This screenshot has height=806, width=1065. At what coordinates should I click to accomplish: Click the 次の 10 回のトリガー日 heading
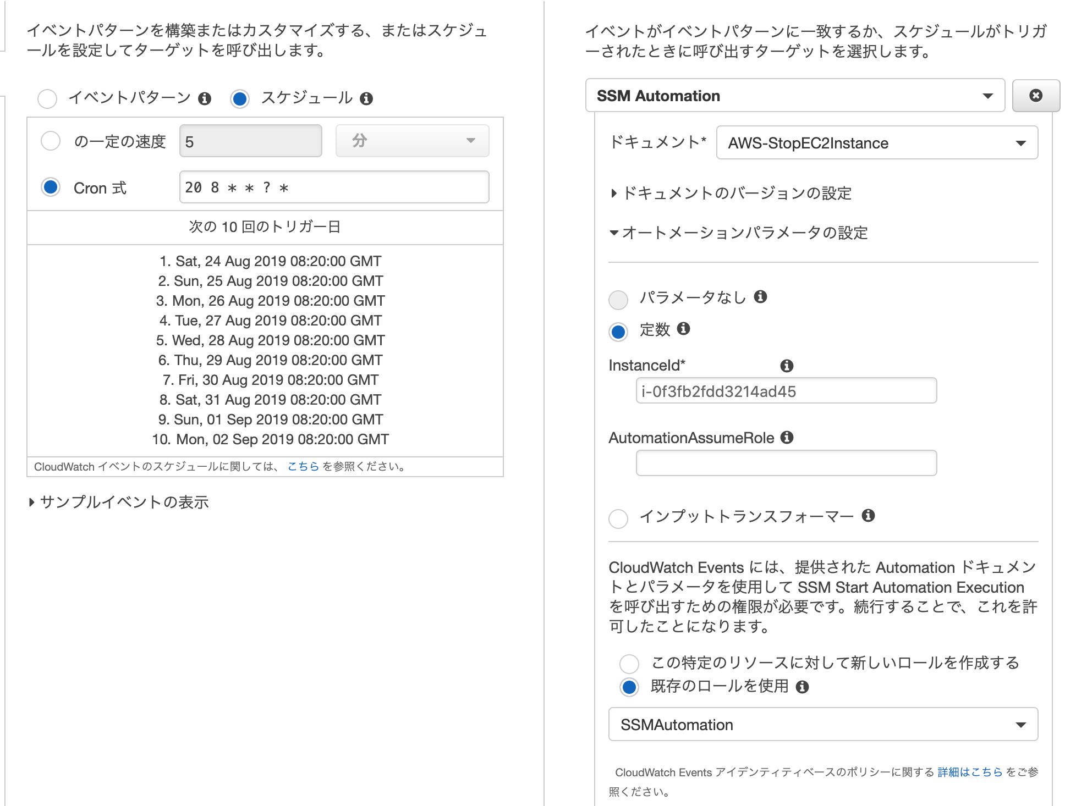(265, 227)
